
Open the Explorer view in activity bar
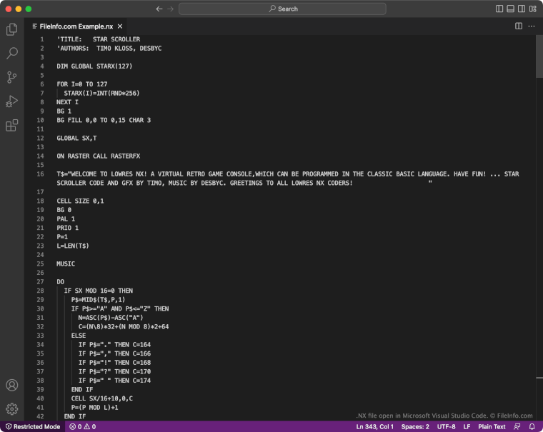11,30
